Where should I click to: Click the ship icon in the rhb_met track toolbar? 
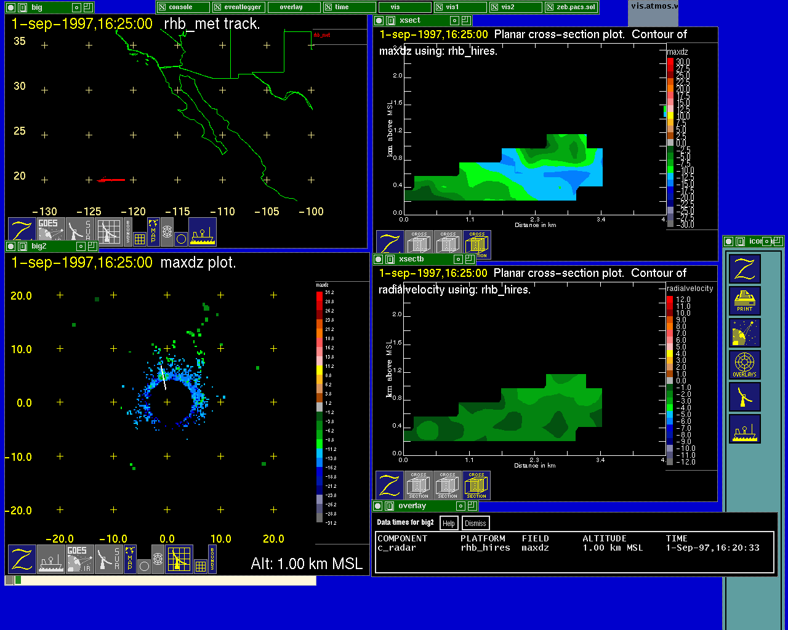pyautogui.click(x=203, y=232)
